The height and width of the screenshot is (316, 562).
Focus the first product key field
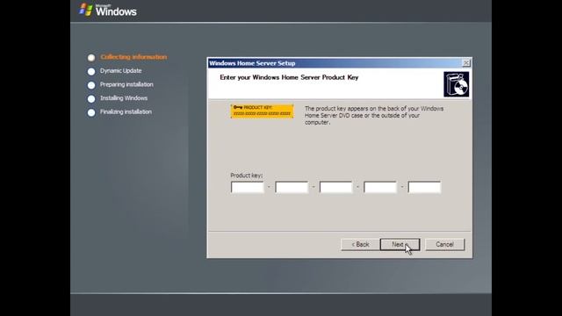pyautogui.click(x=248, y=187)
